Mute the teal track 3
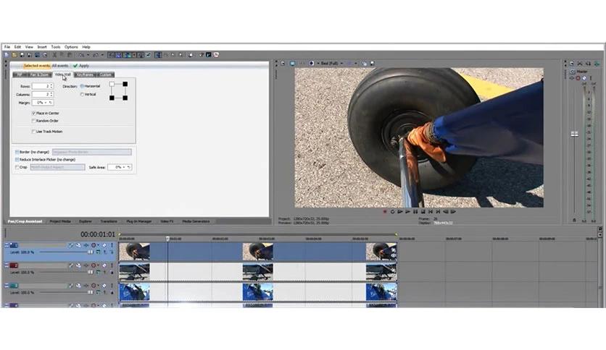 tap(104, 286)
